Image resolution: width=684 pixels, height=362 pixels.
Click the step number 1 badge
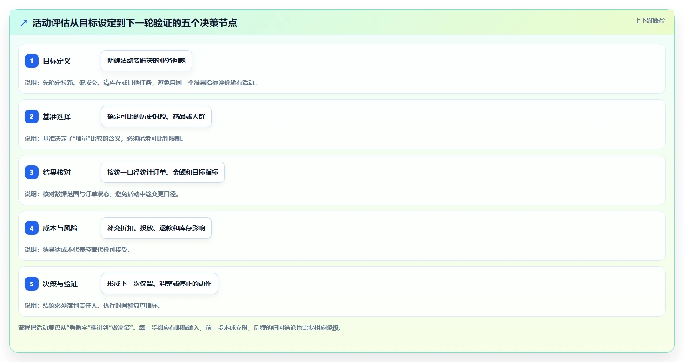(x=32, y=61)
